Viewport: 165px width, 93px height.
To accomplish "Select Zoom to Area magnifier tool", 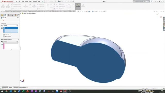I will (x=80, y=11).
